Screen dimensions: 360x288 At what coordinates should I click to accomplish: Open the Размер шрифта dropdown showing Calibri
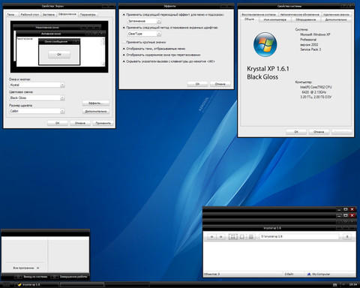[37, 111]
